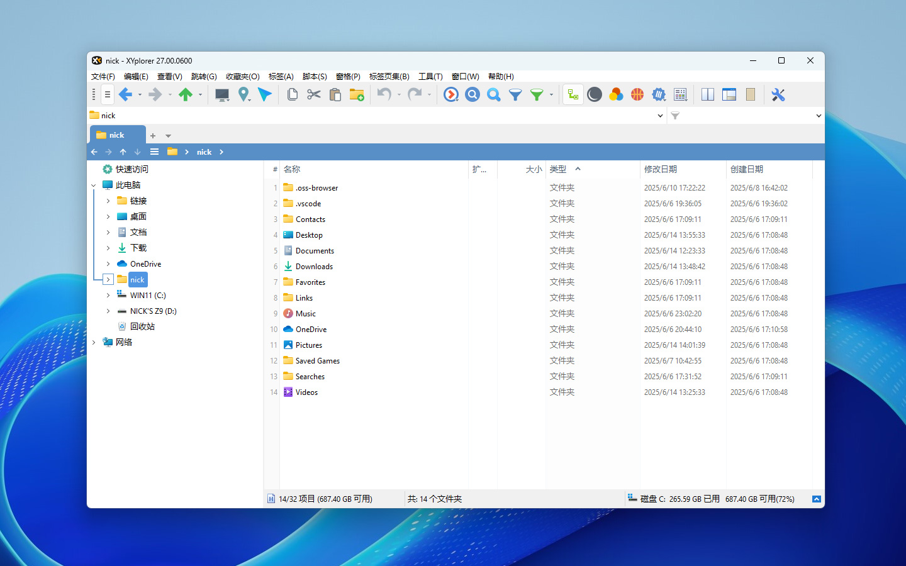The height and width of the screenshot is (566, 906).
Task: Click the info icon in status bar
Action: (271, 499)
